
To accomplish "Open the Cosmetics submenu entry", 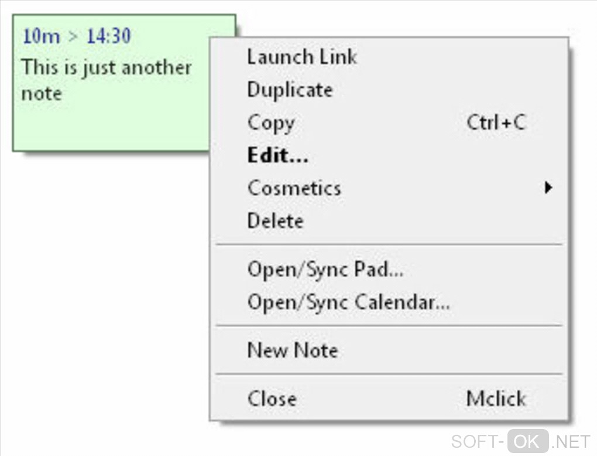I will pyautogui.click(x=294, y=188).
